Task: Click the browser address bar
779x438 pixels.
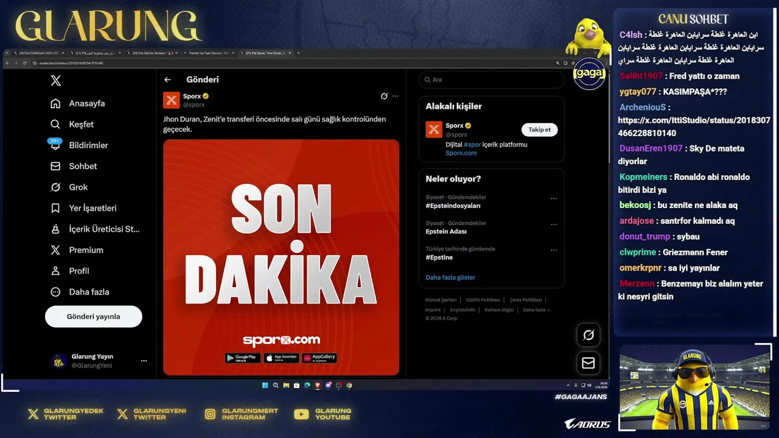Action: [x=292, y=63]
